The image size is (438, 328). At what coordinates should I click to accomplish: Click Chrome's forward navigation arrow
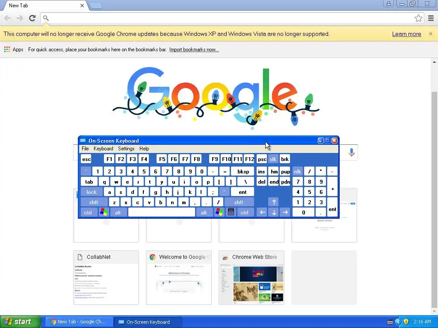click(x=20, y=18)
